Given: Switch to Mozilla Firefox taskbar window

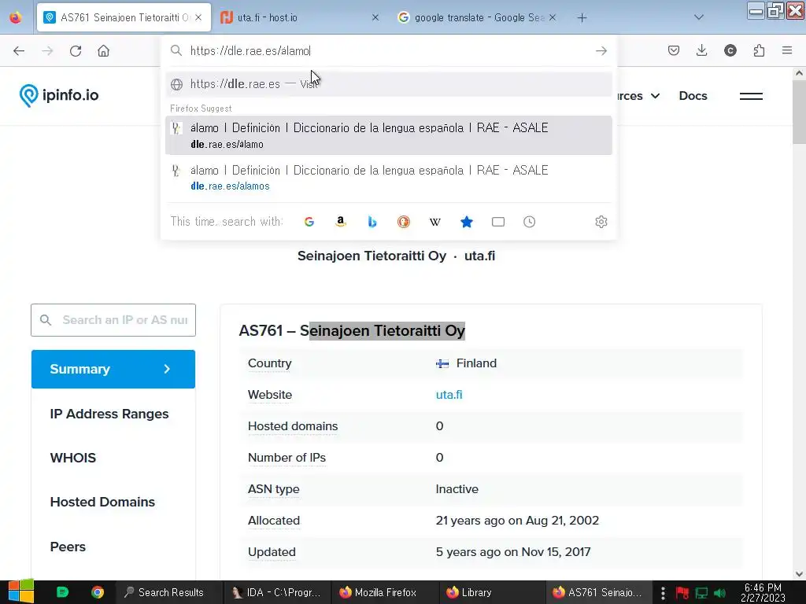Looking at the screenshot, I should click(385, 593).
